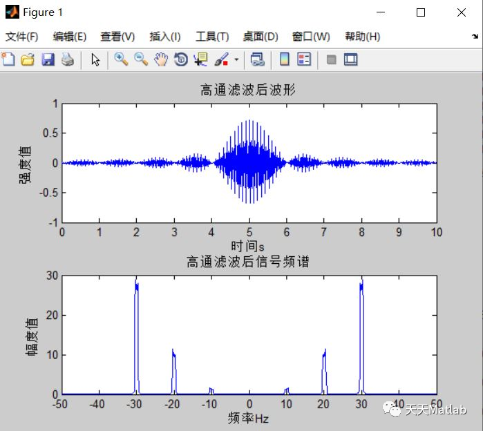Click Hide Plot Tools icon
Screen dimensions: 483x431
coord(332,59)
